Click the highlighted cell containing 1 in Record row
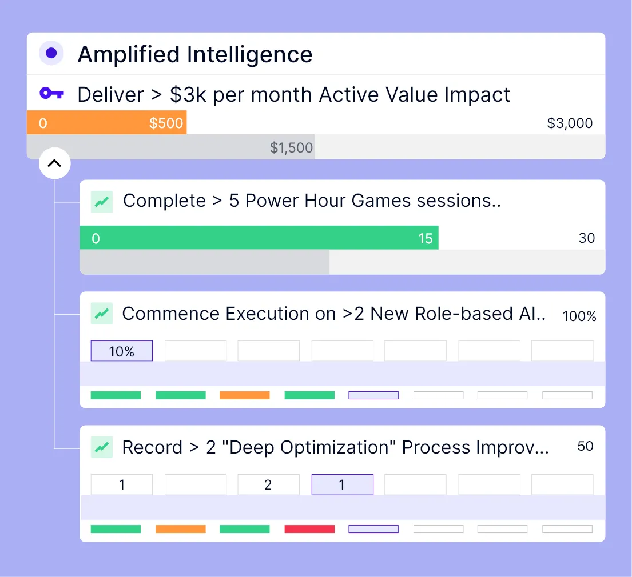The height and width of the screenshot is (577, 632). click(342, 485)
